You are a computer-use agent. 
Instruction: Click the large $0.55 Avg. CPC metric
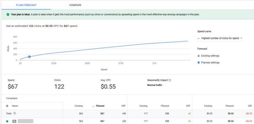(x=108, y=87)
